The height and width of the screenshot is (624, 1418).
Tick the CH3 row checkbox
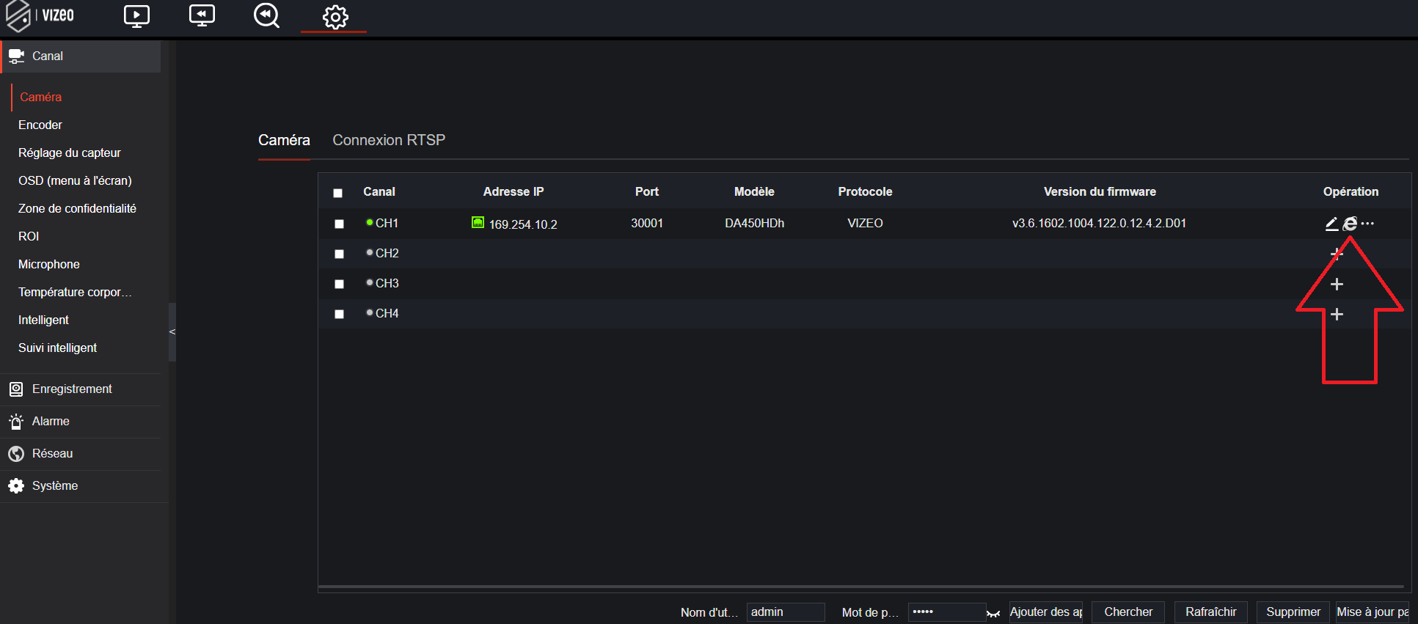[x=339, y=284]
